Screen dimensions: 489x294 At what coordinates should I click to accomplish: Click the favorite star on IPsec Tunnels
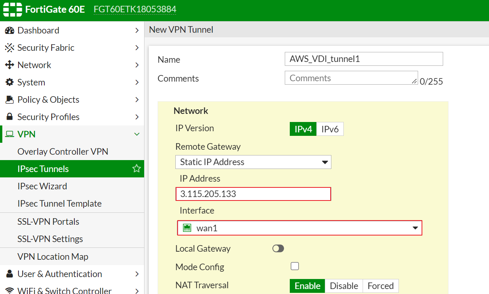coord(136,169)
